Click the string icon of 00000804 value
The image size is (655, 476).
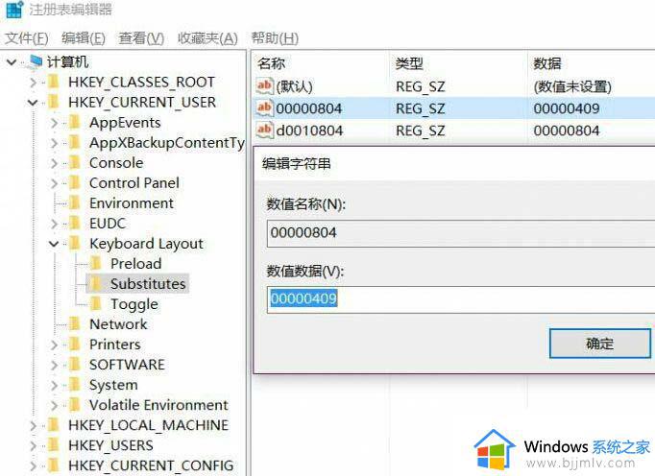pyautogui.click(x=264, y=108)
